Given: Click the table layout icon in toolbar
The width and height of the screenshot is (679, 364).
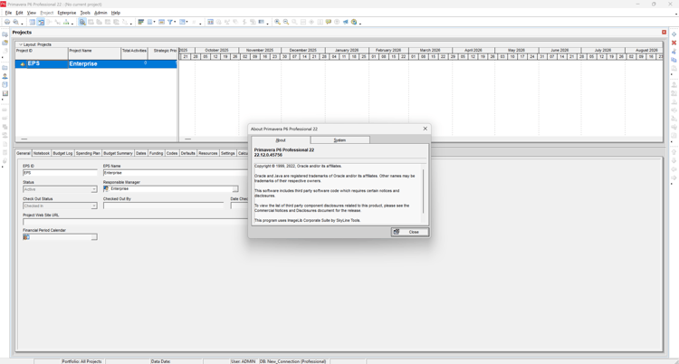Looking at the screenshot, I should pyautogui.click(x=32, y=22).
